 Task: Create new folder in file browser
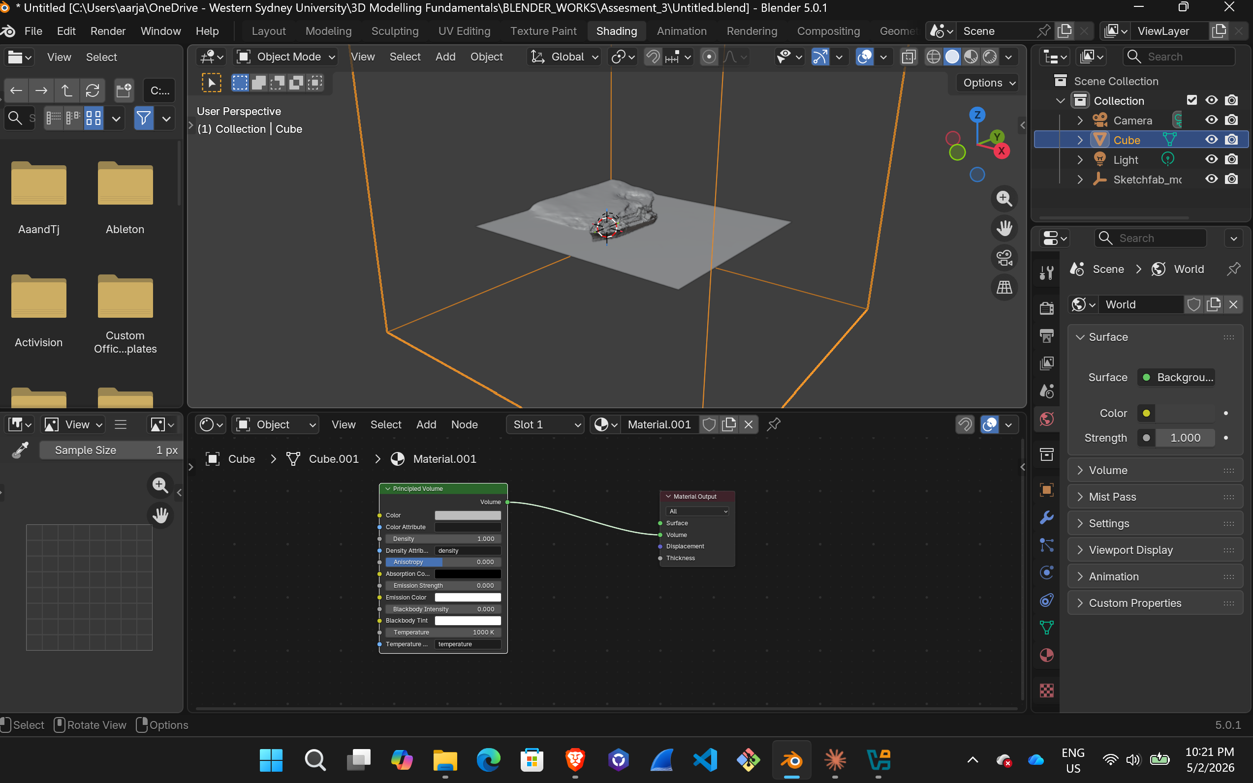tap(124, 90)
